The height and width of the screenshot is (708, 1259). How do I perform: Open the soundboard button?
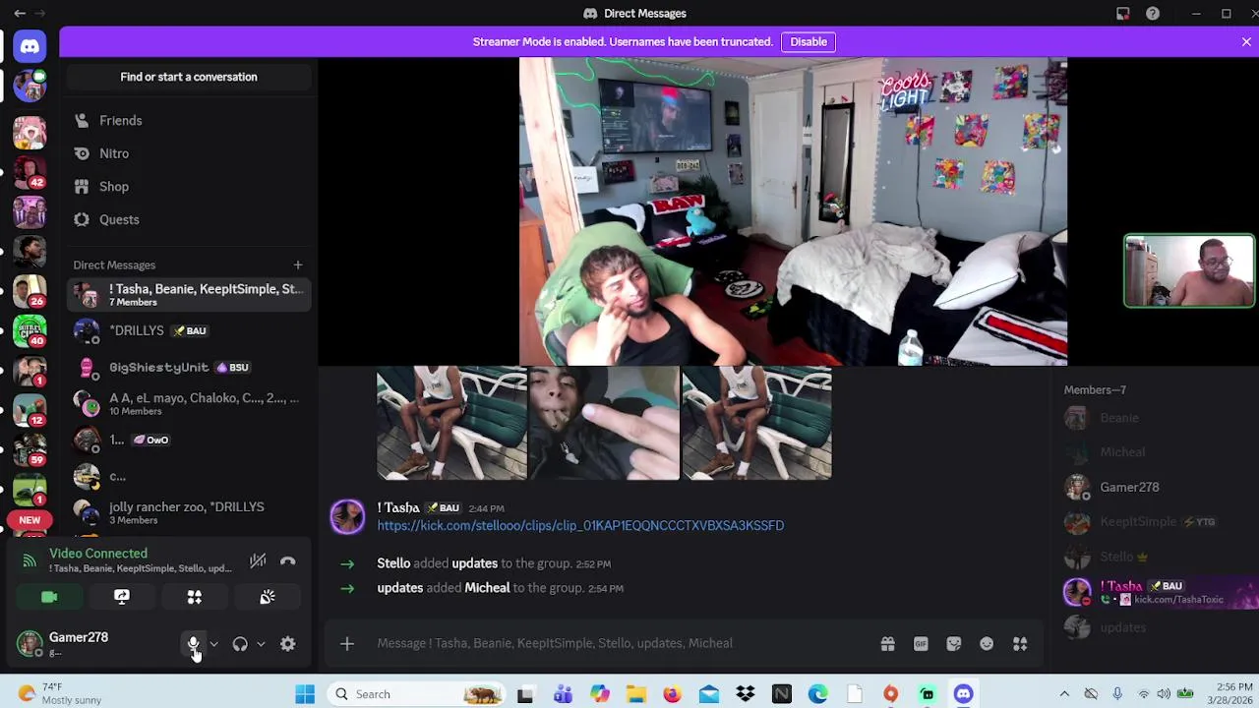268,597
